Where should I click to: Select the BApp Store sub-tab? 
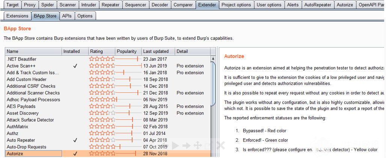[45, 16]
